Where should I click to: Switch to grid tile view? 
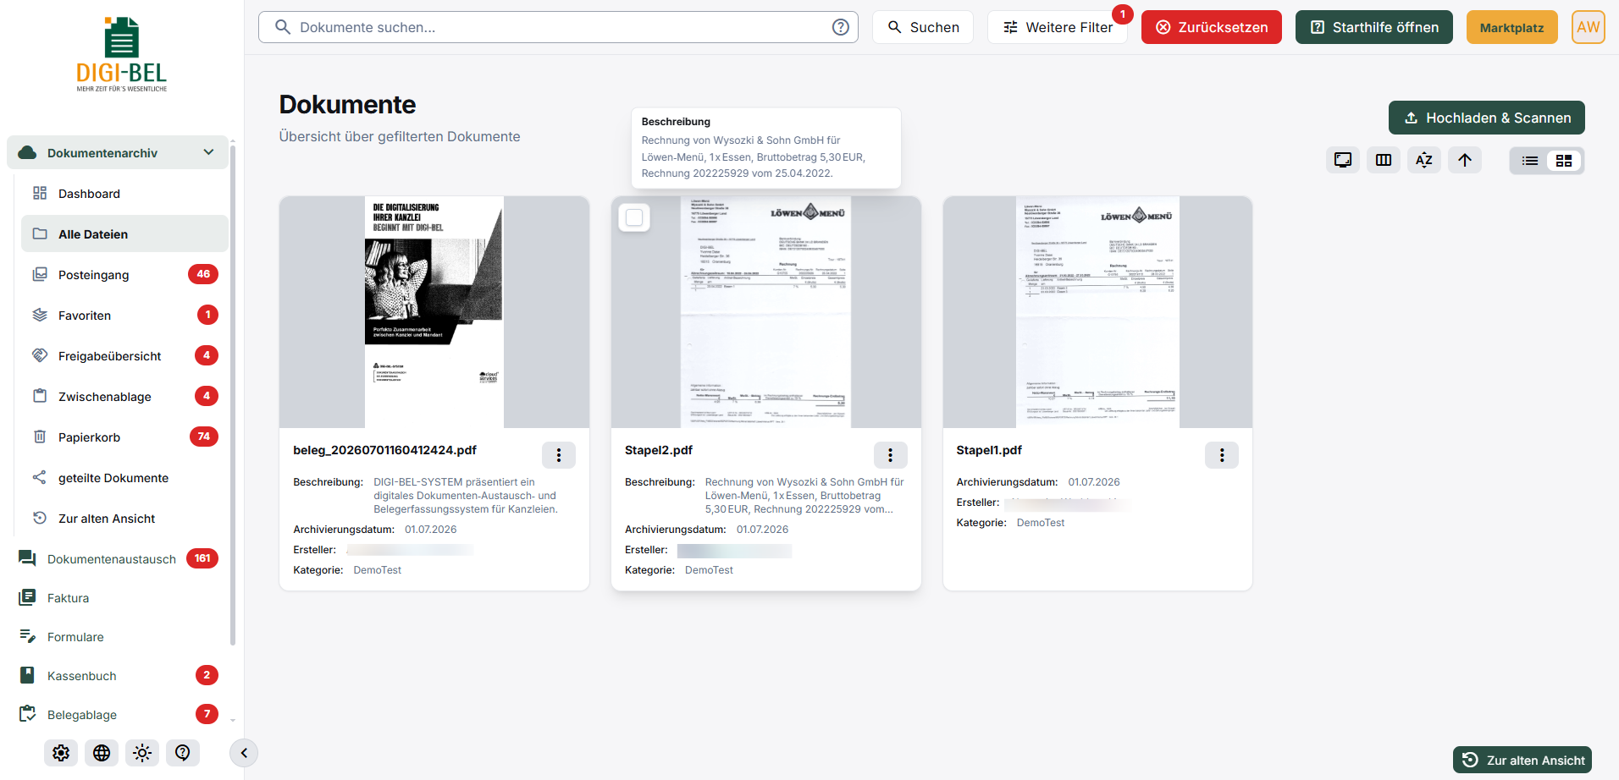point(1564,161)
